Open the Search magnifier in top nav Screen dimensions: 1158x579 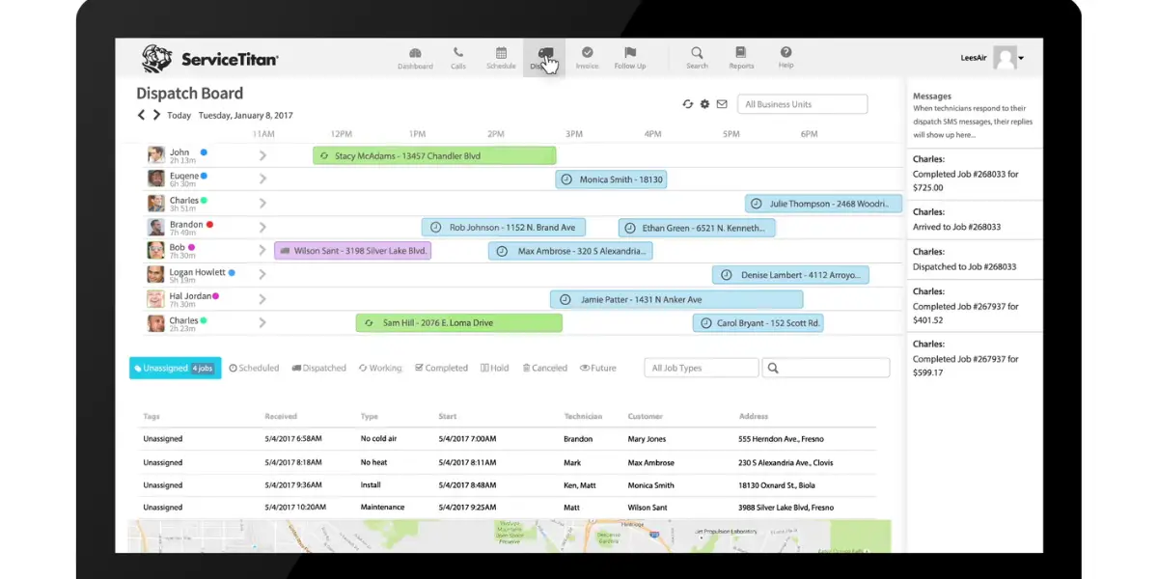pos(697,58)
